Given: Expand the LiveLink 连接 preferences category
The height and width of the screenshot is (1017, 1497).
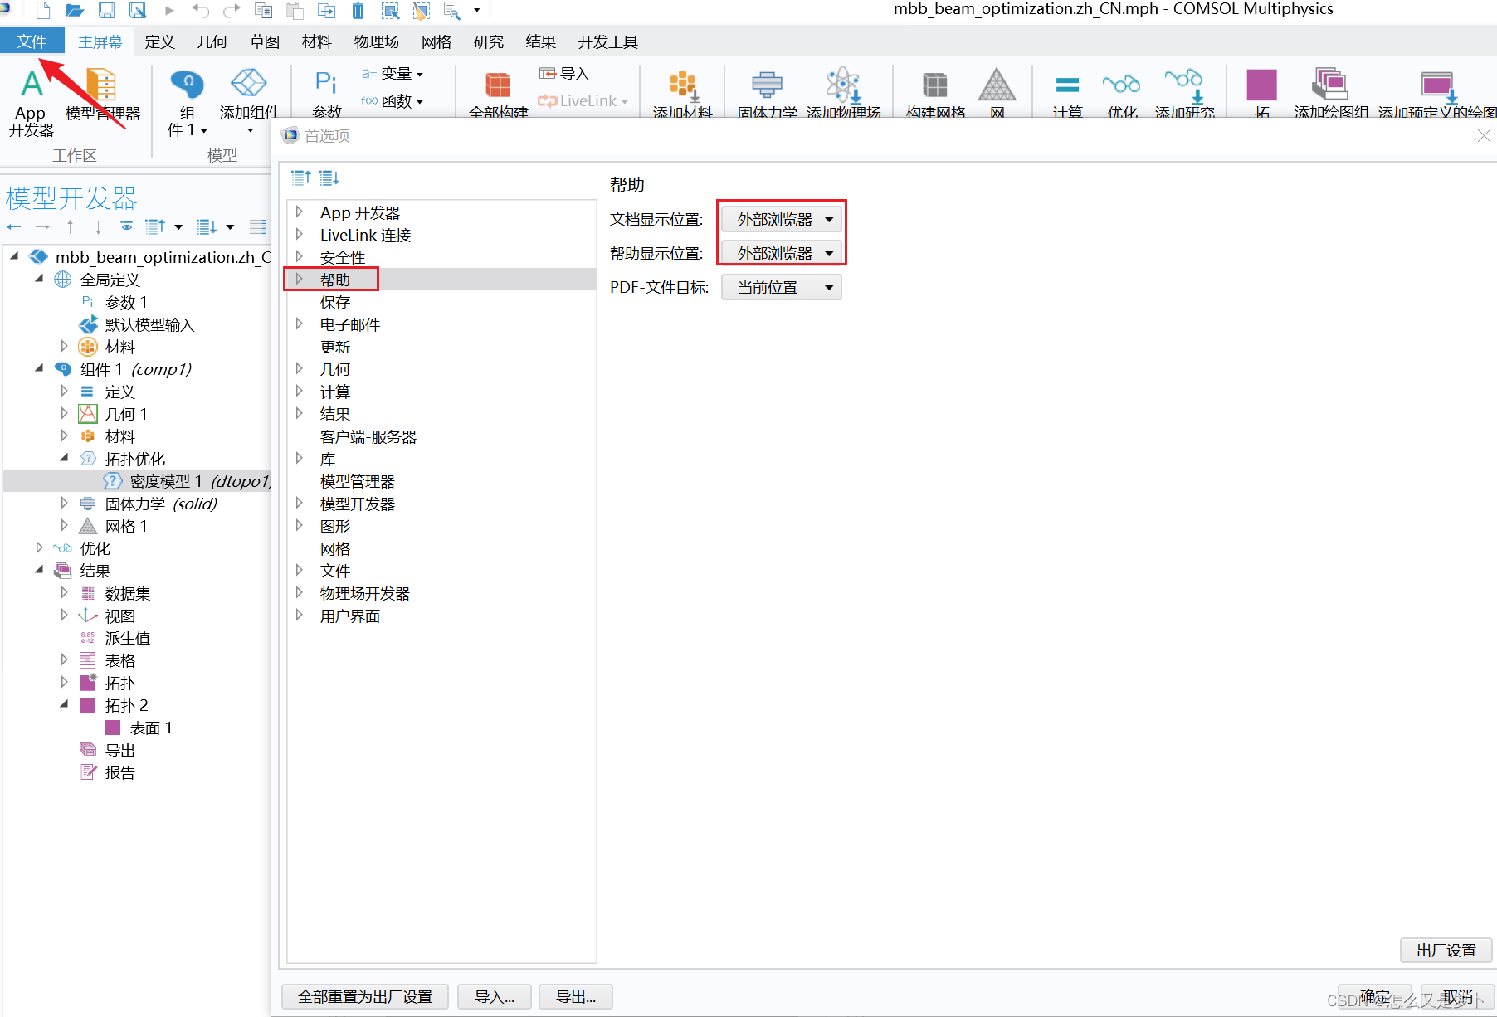Looking at the screenshot, I should click(x=300, y=235).
